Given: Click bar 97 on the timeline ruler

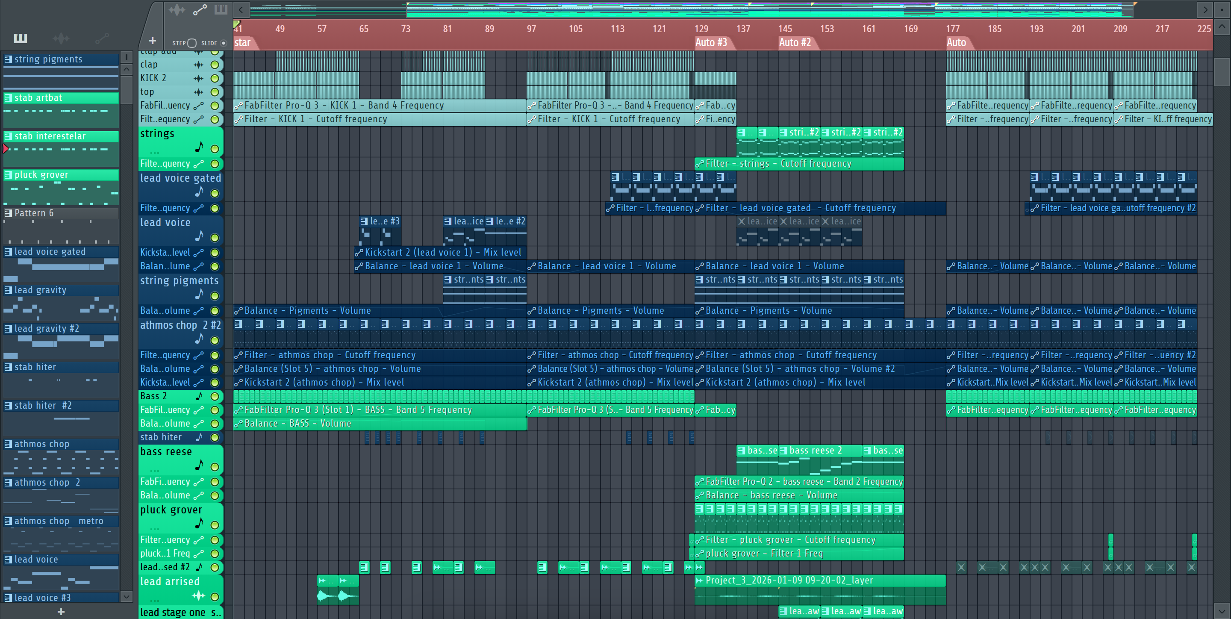Looking at the screenshot, I should click(531, 29).
